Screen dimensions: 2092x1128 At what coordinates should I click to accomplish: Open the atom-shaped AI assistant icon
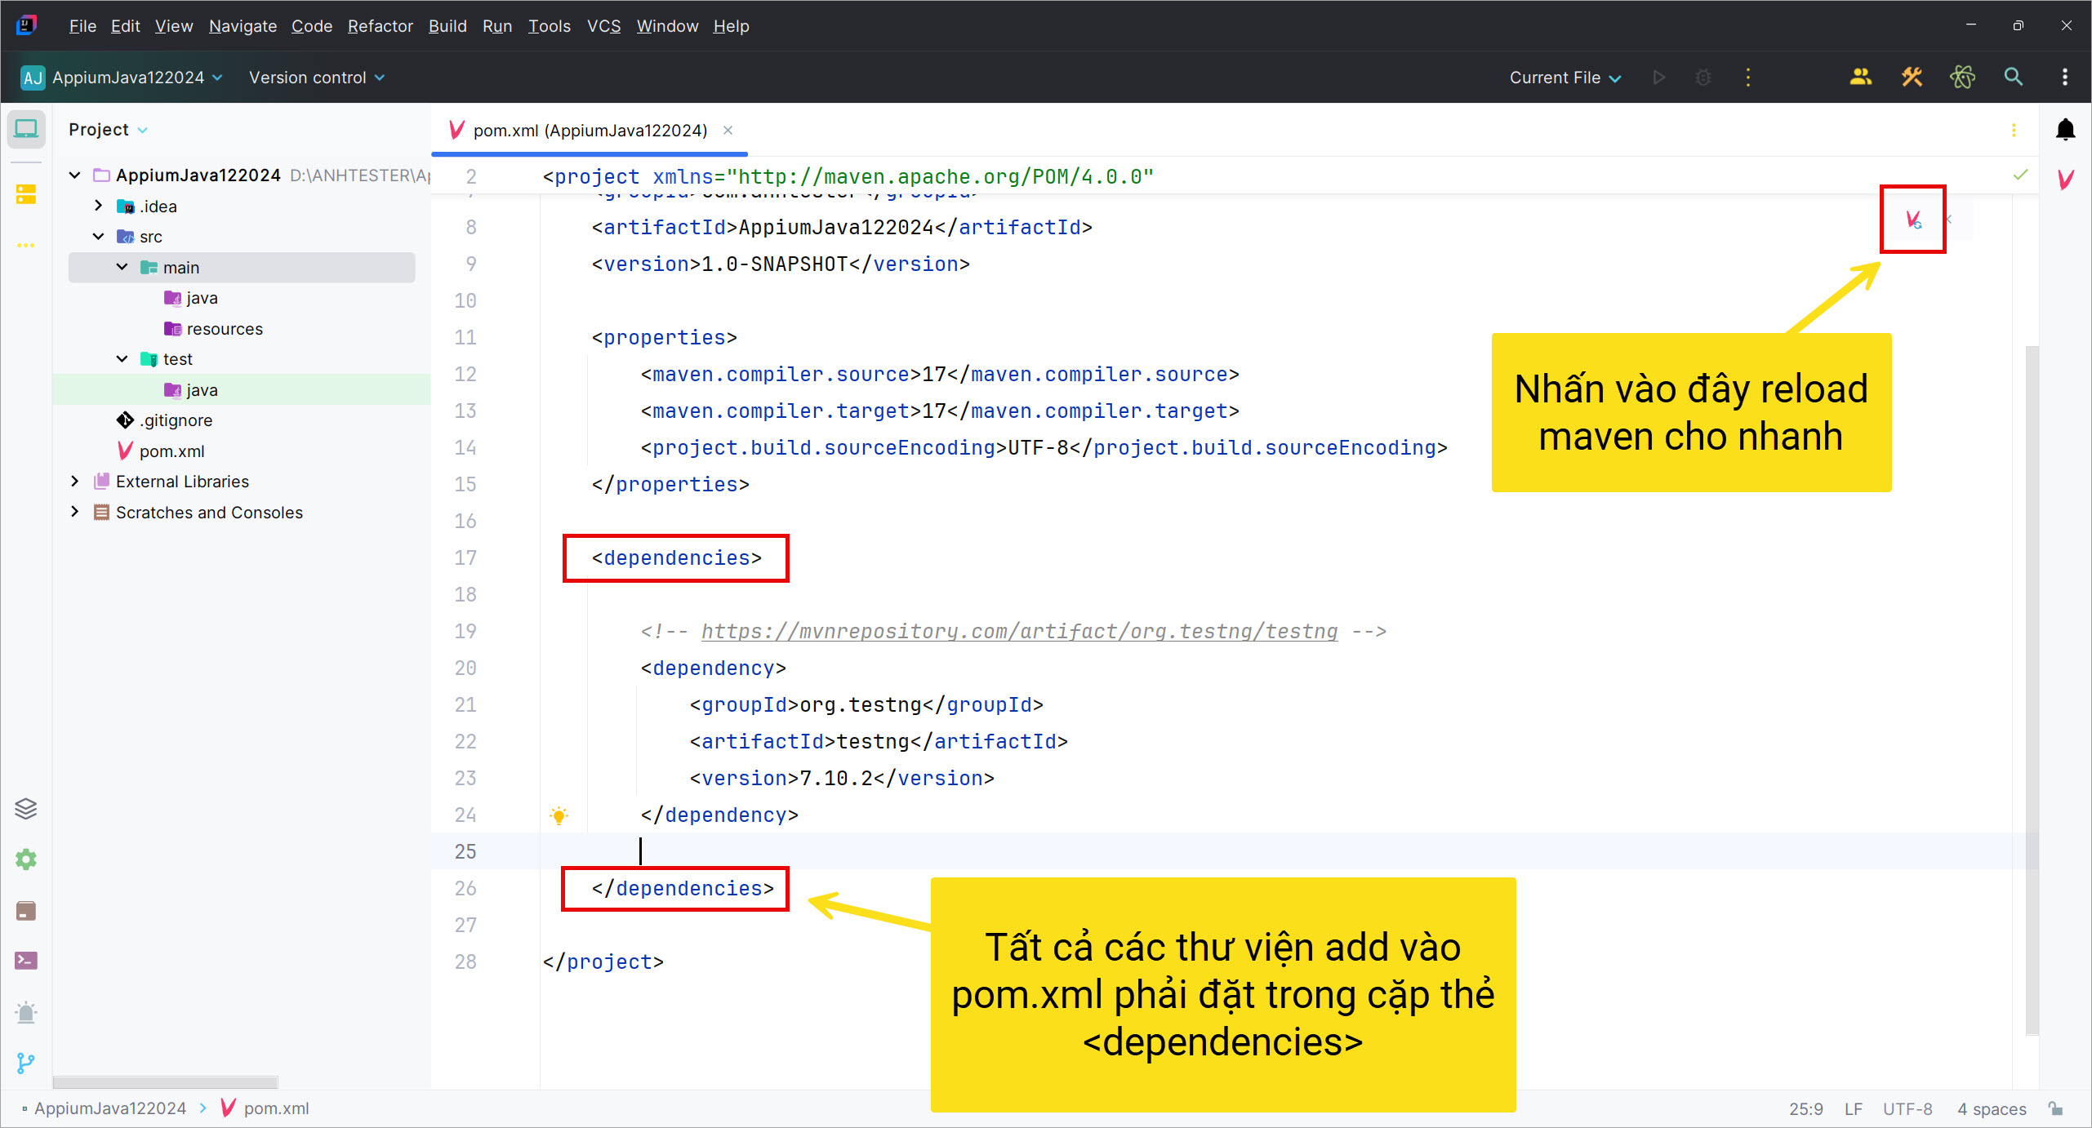click(x=1963, y=78)
